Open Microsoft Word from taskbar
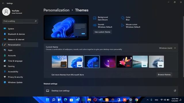Image resolution: width=184 pixels, height=103 pixels. pyautogui.click(x=101, y=100)
